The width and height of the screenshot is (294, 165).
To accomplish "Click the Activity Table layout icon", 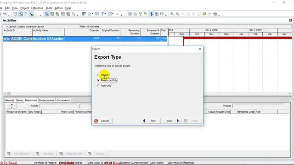I will (x=15, y=14).
